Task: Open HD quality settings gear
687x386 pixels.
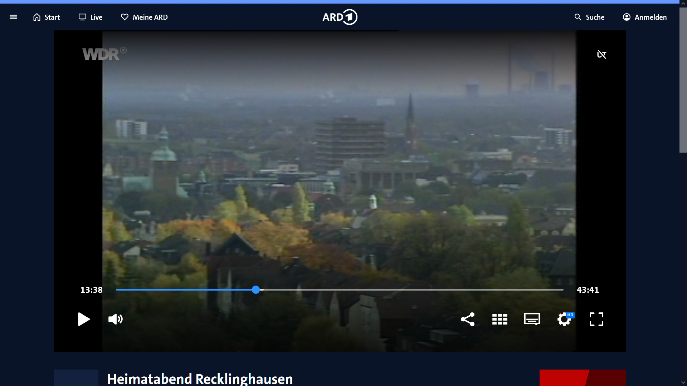Action: pyautogui.click(x=565, y=319)
